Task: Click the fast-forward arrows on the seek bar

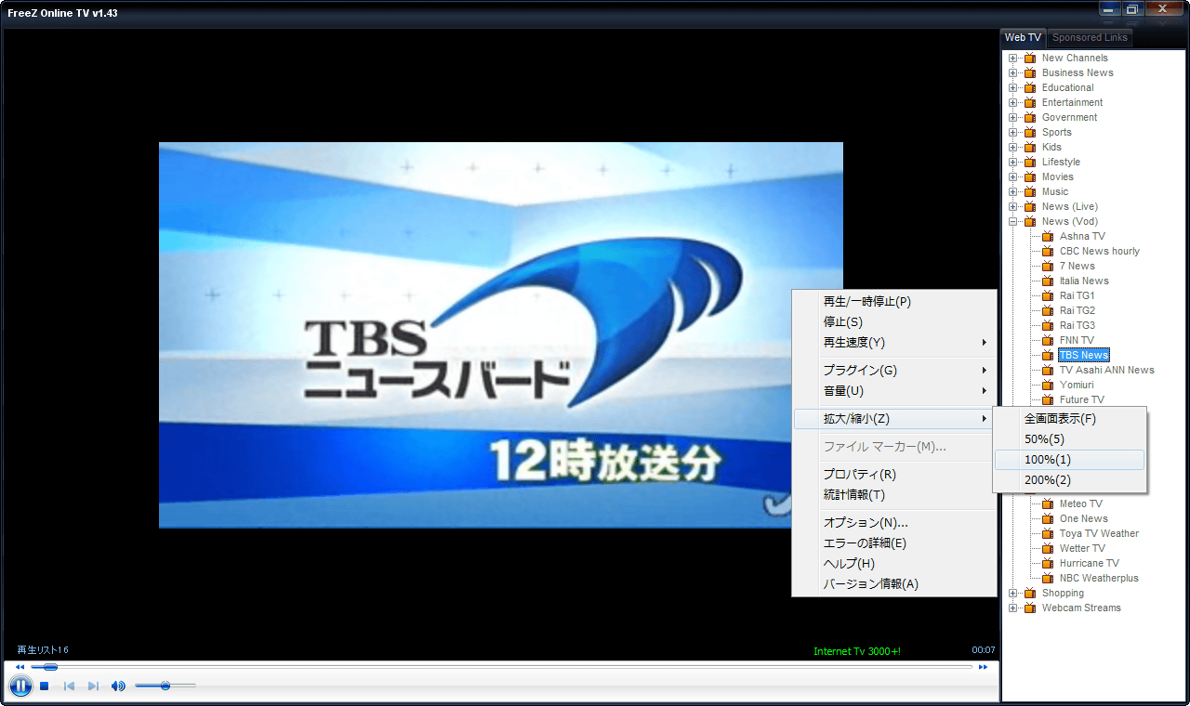Action: click(984, 667)
